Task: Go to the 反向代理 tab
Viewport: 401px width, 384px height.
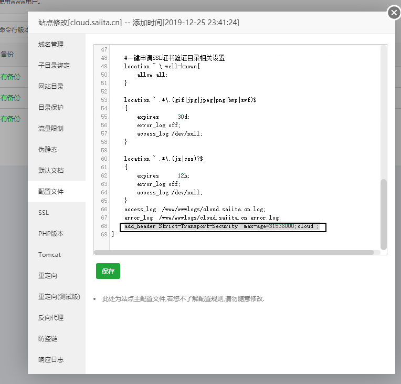Action: click(50, 318)
